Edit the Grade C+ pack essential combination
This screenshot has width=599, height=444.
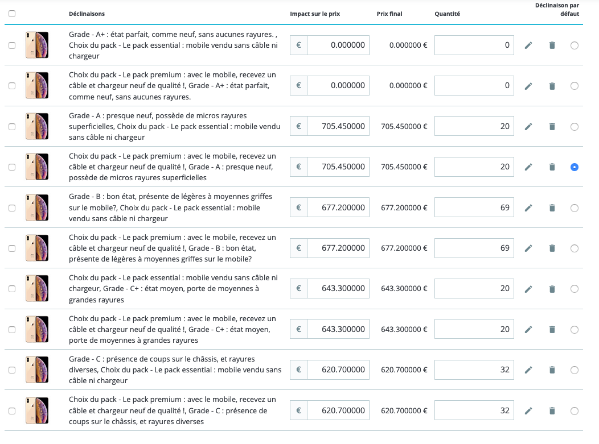click(528, 289)
